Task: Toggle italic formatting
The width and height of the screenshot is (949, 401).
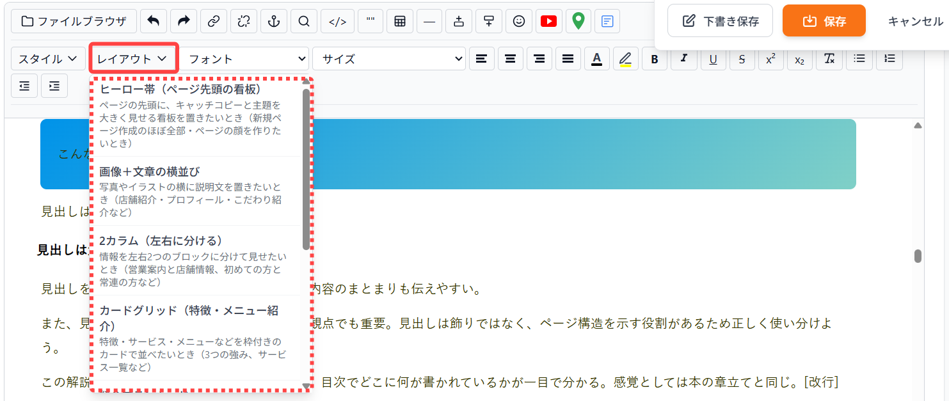Action: [683, 59]
